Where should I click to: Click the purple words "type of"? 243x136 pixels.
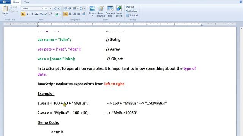189,68
